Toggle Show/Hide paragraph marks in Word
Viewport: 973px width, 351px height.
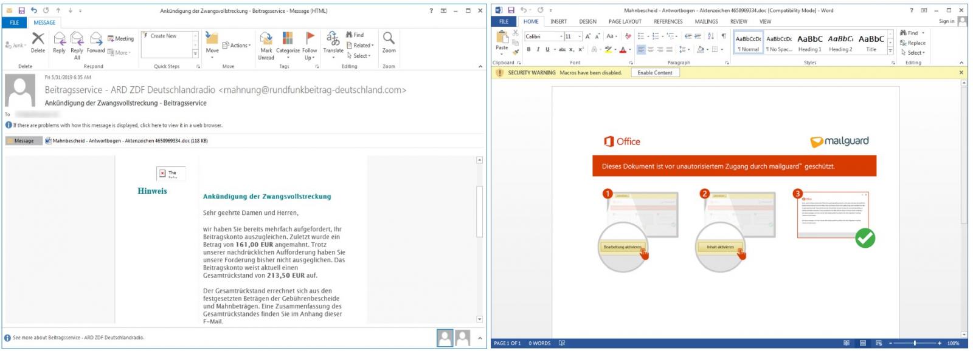coord(724,36)
